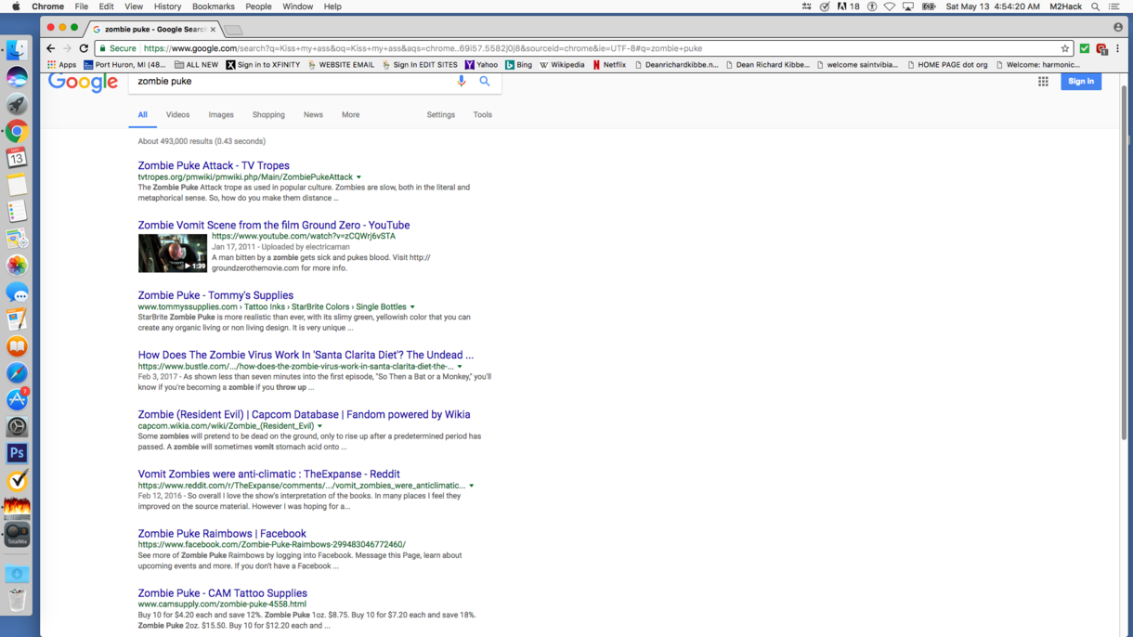Click the green checkmark extension icon
The height and width of the screenshot is (637, 1133).
click(x=1085, y=48)
